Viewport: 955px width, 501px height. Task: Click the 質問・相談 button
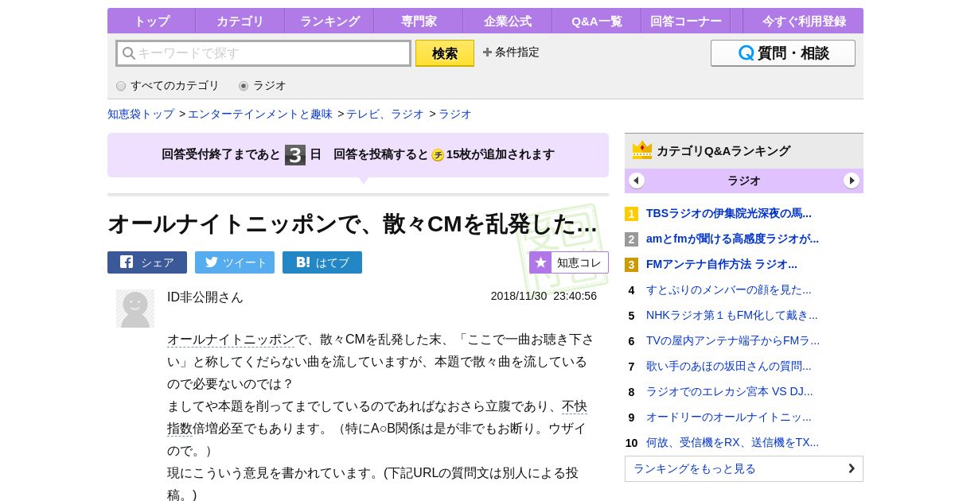pyautogui.click(x=783, y=53)
